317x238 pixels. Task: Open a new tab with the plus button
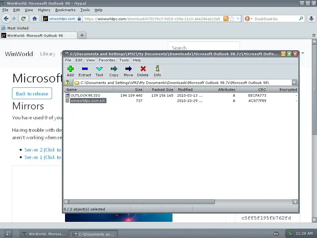click(x=82, y=35)
